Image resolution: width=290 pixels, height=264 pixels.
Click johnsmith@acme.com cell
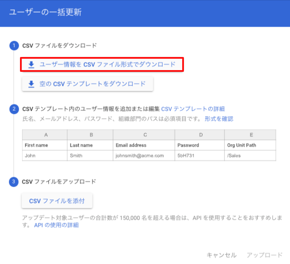pyautogui.click(x=144, y=156)
